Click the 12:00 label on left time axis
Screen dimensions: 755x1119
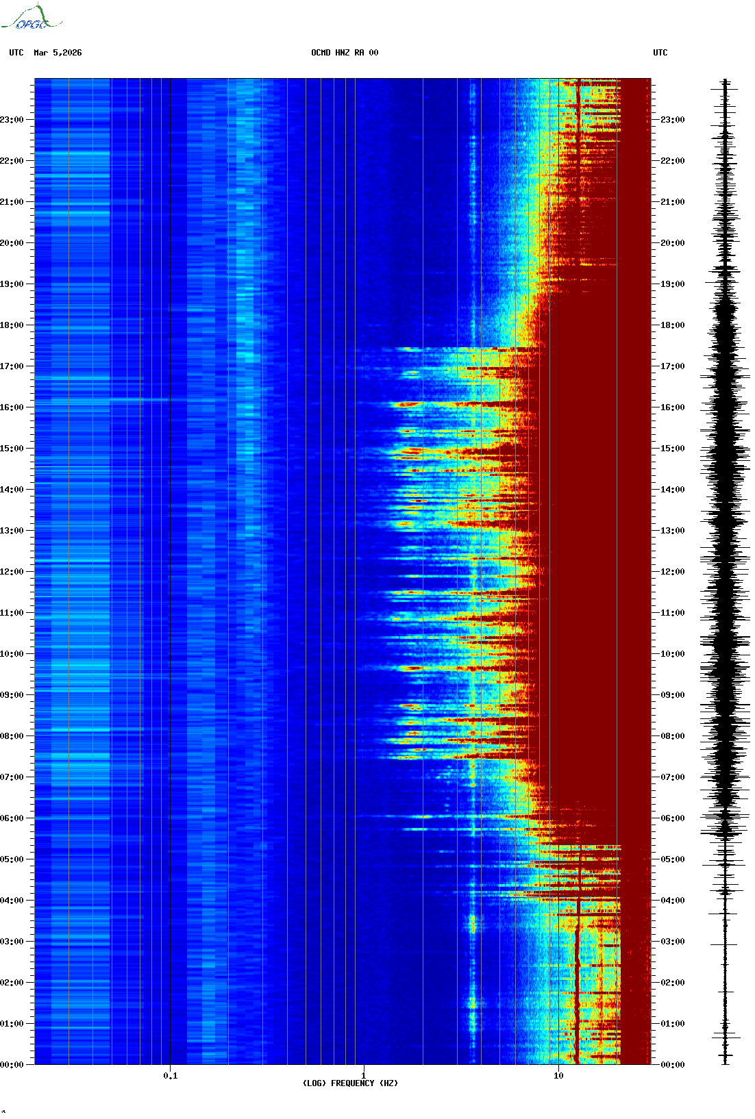click(x=12, y=572)
